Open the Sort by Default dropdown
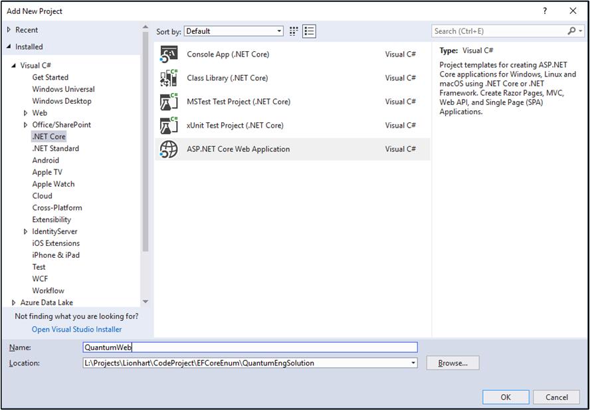The image size is (590, 410). [x=234, y=31]
